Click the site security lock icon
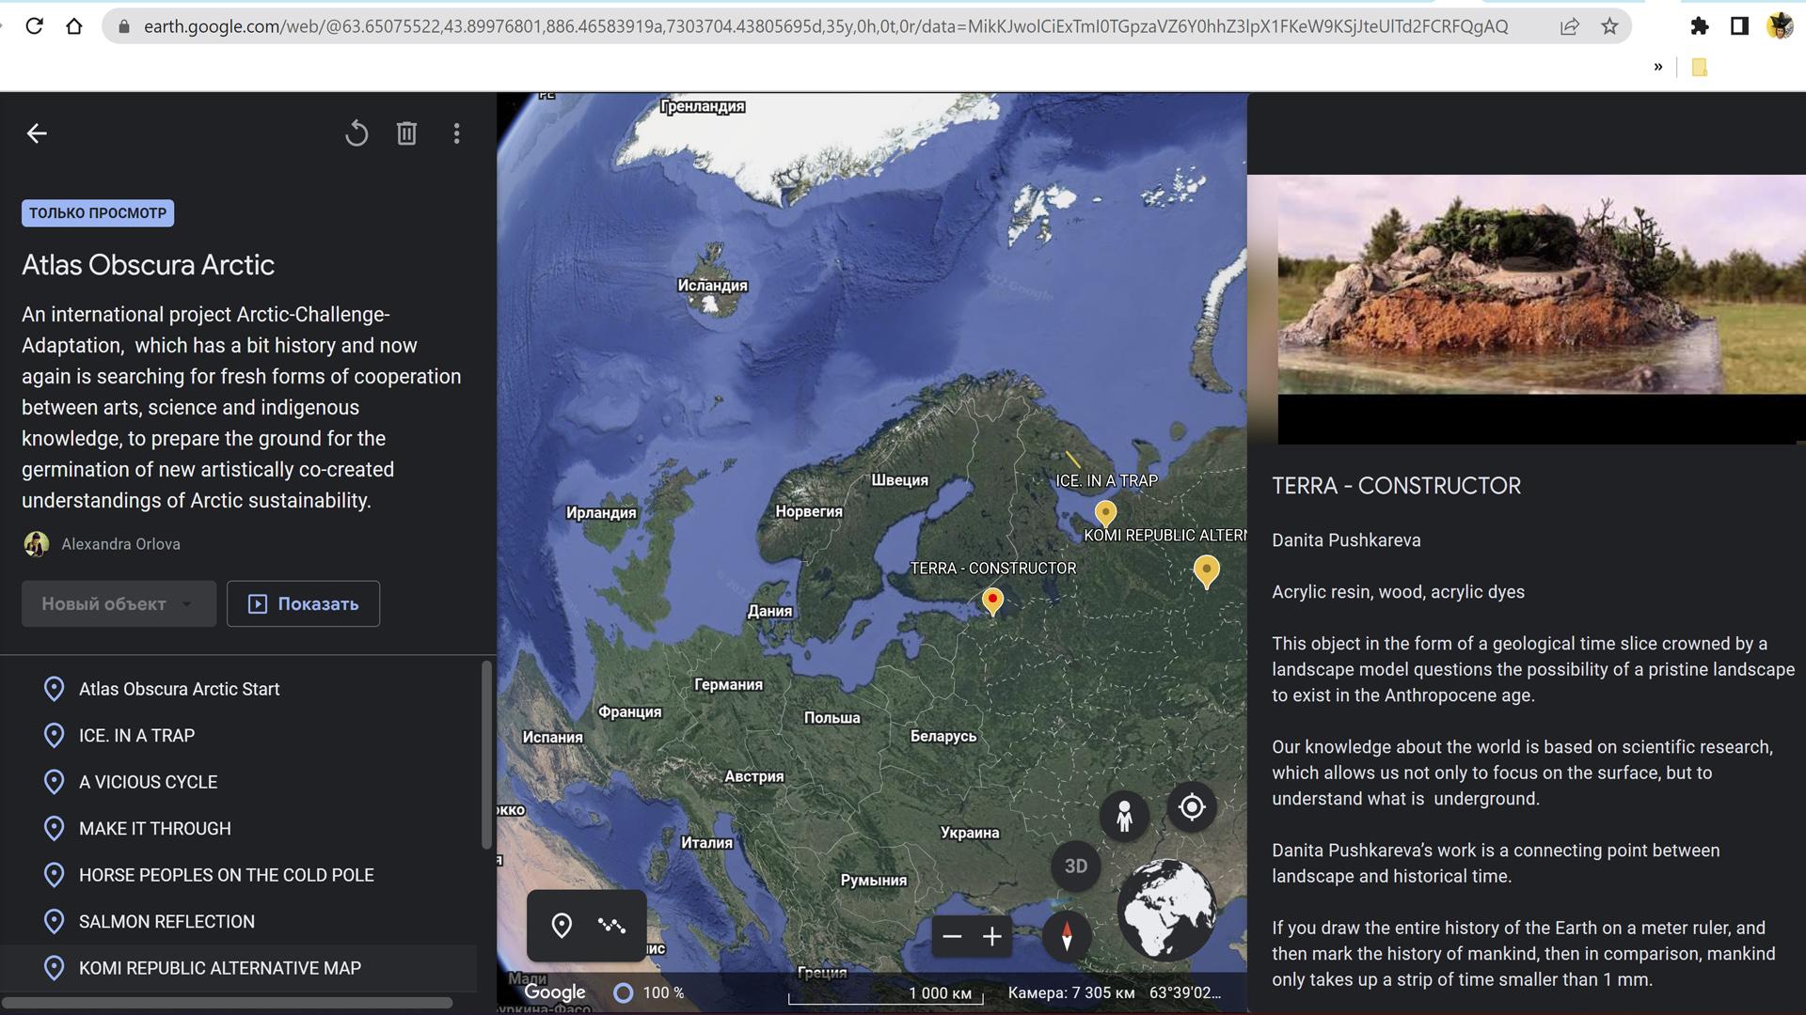 [x=123, y=26]
